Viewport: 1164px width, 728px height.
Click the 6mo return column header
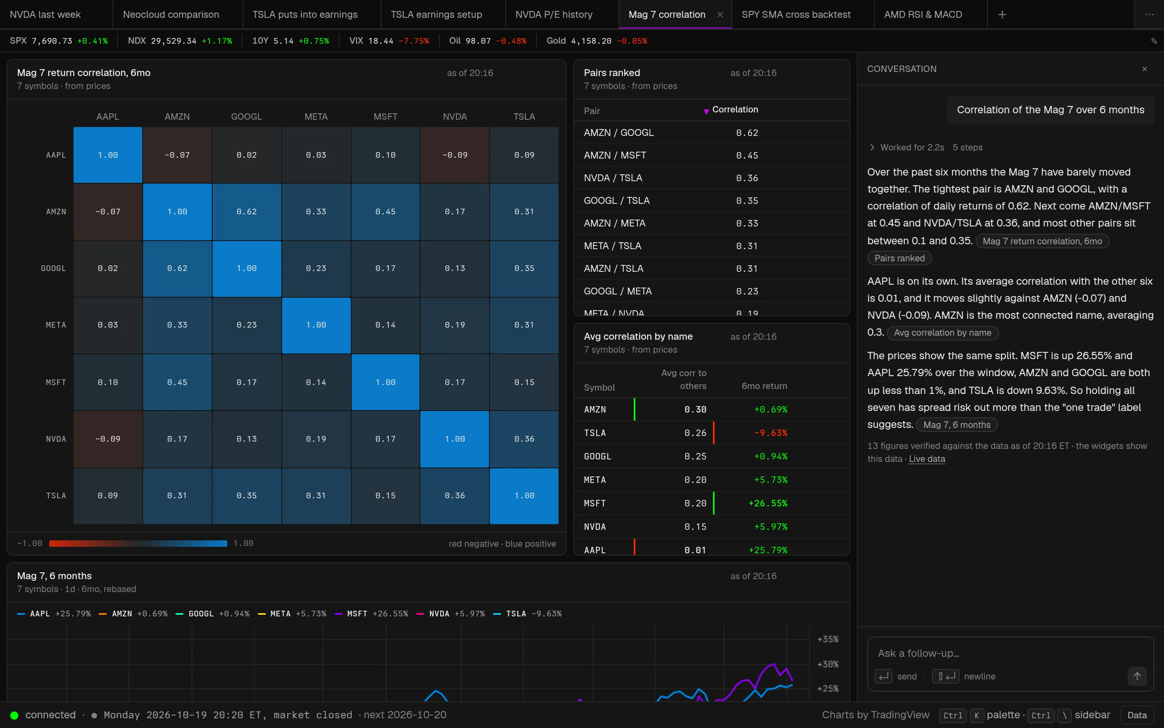point(764,386)
